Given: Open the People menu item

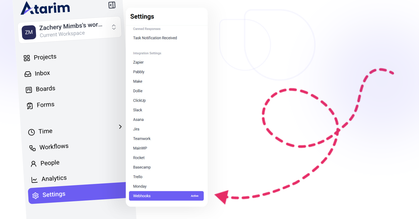Looking at the screenshot, I should click(x=50, y=163).
